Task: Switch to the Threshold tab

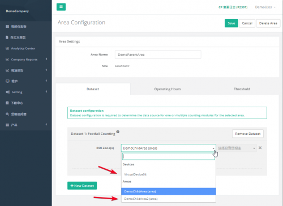Action: (242, 89)
